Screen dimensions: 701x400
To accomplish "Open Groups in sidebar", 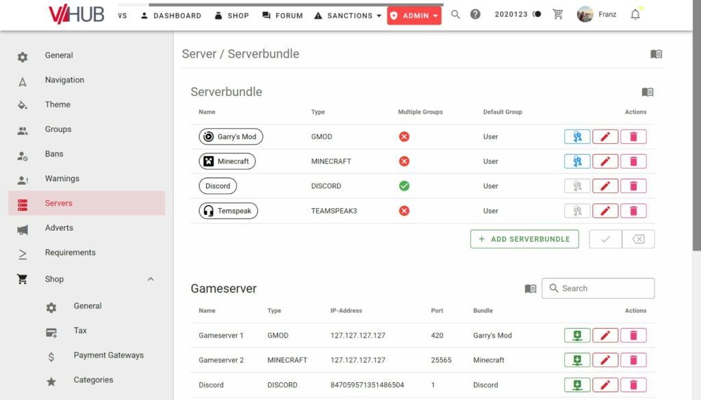I will [x=87, y=129].
